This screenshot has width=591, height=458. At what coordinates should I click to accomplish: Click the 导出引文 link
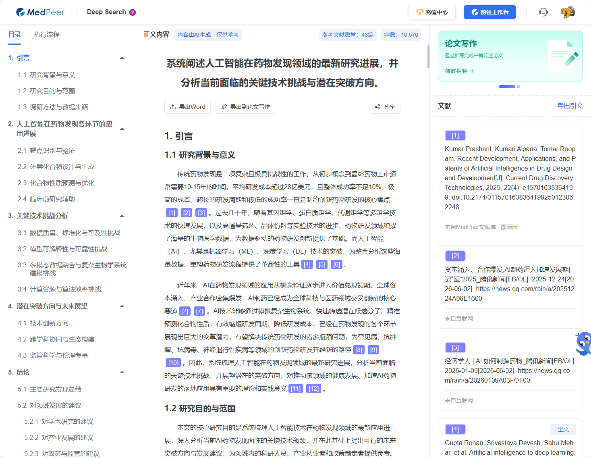[x=570, y=106]
